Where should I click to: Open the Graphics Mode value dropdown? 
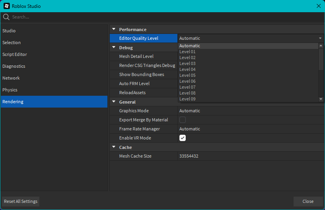(x=251, y=111)
